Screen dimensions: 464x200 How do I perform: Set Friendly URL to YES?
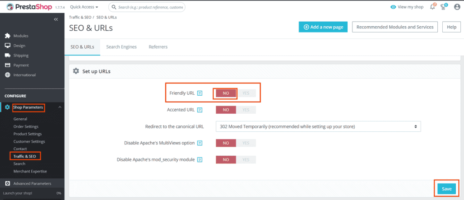[246, 93]
